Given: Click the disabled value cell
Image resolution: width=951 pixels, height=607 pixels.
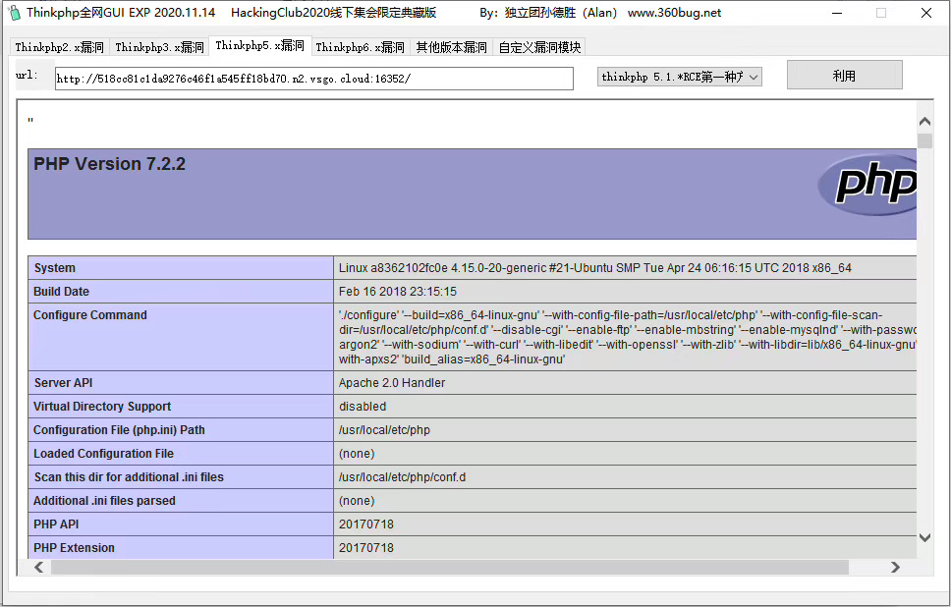Looking at the screenshot, I should tap(363, 407).
